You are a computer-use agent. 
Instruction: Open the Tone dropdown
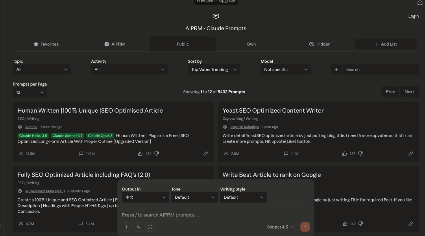[x=194, y=197]
